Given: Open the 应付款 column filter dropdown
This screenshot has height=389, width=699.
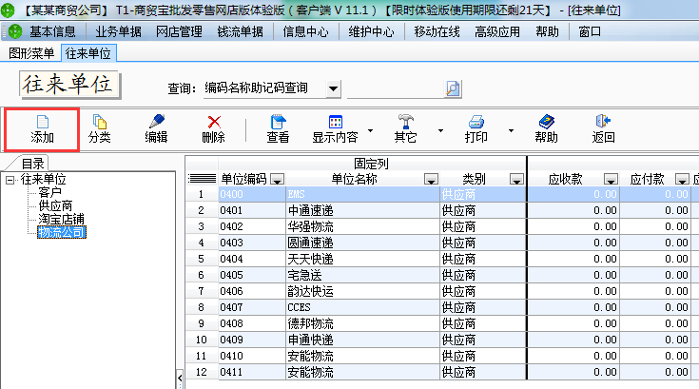Looking at the screenshot, I should [x=682, y=180].
